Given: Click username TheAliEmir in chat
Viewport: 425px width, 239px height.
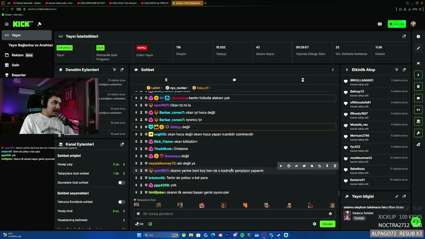Looking at the screenshot, I should coord(163,149).
